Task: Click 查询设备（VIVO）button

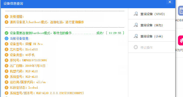Action: 152,14
